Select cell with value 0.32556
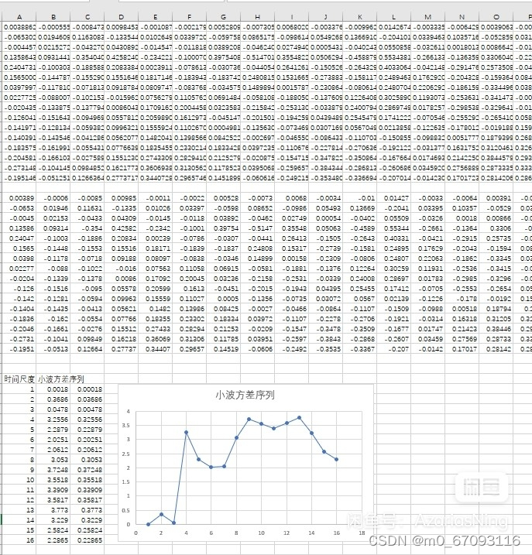 pos(88,420)
